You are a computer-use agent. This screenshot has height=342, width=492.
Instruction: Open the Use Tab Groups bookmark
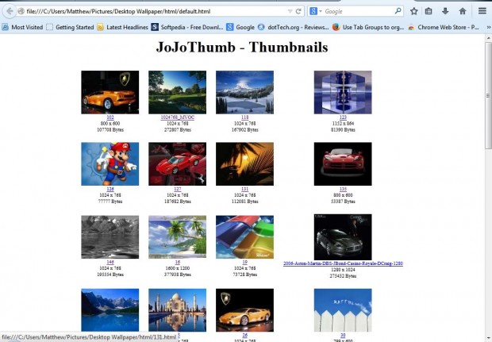coord(368,27)
